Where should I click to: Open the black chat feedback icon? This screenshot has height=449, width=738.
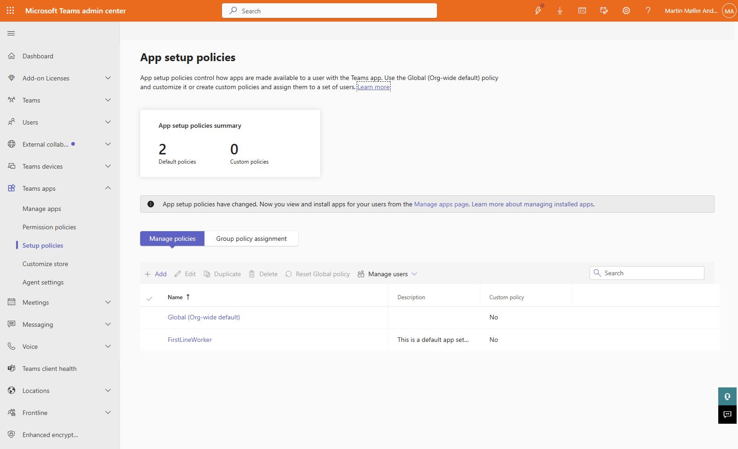click(x=727, y=415)
